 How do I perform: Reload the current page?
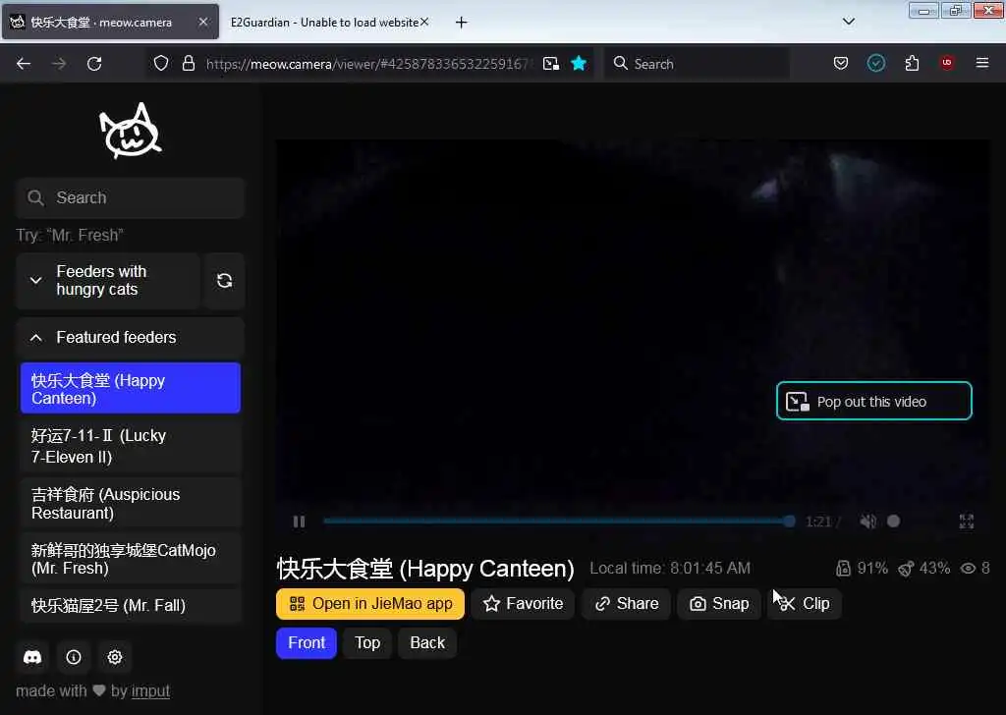(94, 64)
